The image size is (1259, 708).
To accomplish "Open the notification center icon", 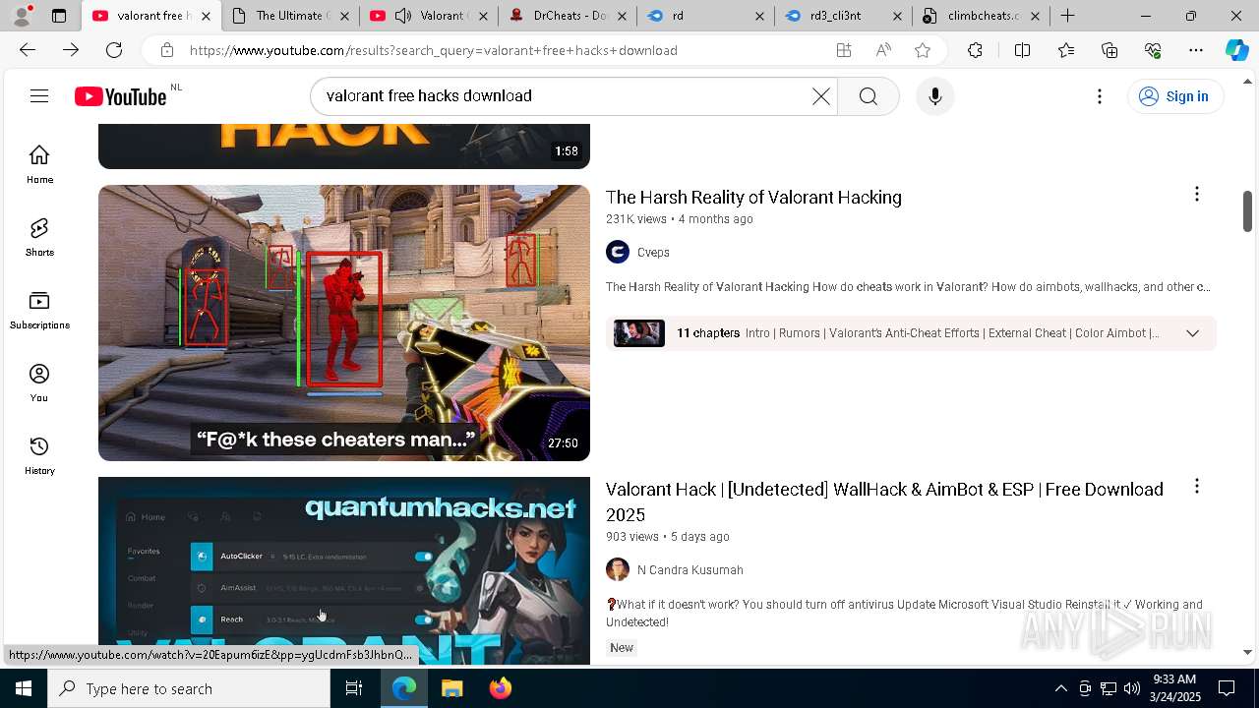I will (x=1227, y=688).
